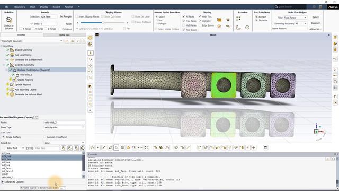Open the Filter Text type dropdown
The image size is (339, 191).
[15, 148]
